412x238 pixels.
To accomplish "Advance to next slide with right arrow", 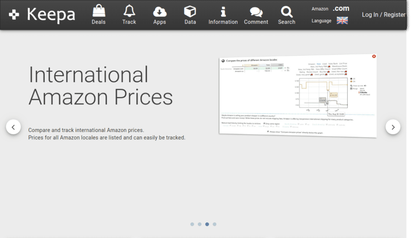I will (x=393, y=127).
